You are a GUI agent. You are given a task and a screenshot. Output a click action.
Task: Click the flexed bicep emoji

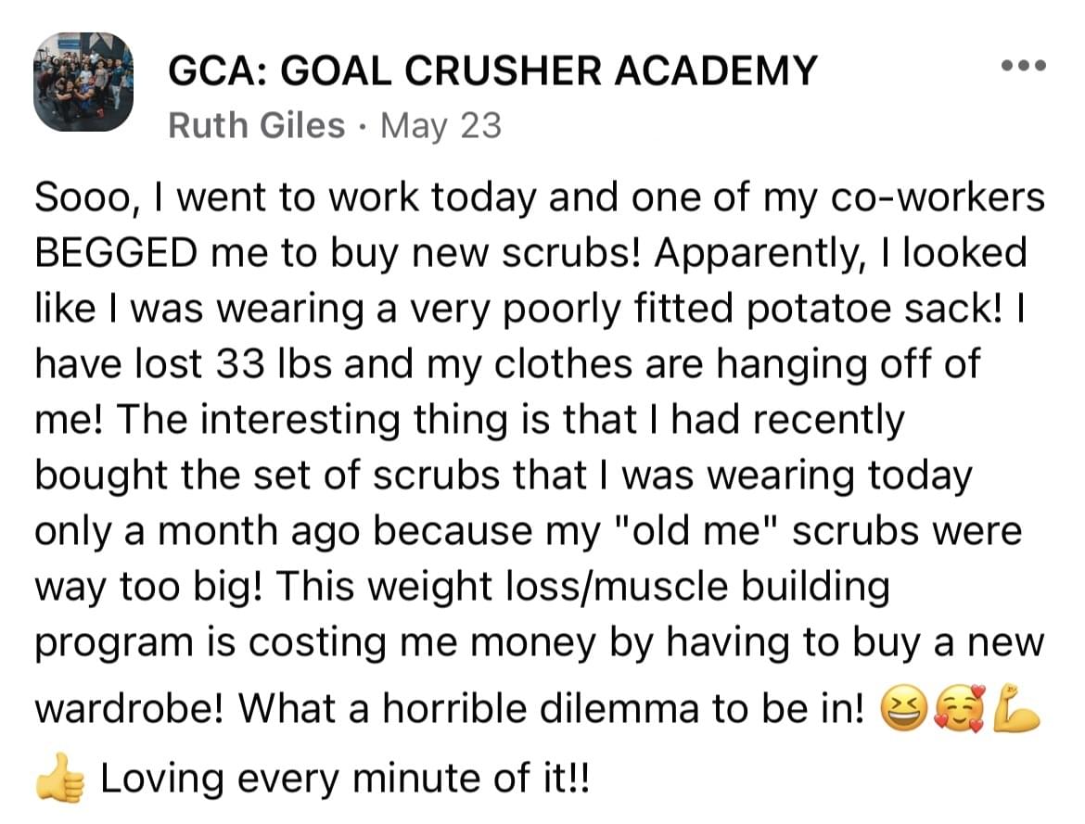coord(1015,709)
